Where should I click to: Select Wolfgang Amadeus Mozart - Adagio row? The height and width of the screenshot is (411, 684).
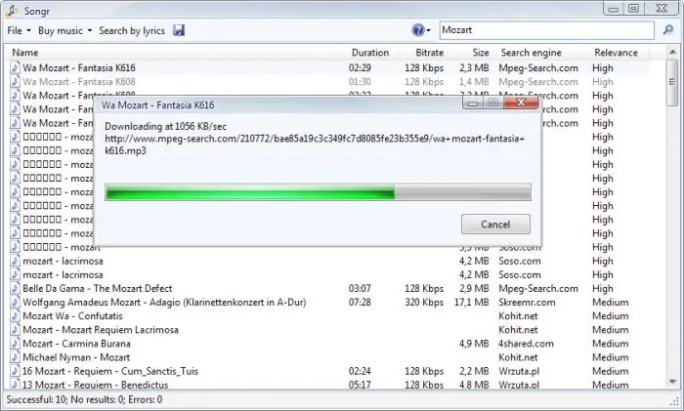330,303
